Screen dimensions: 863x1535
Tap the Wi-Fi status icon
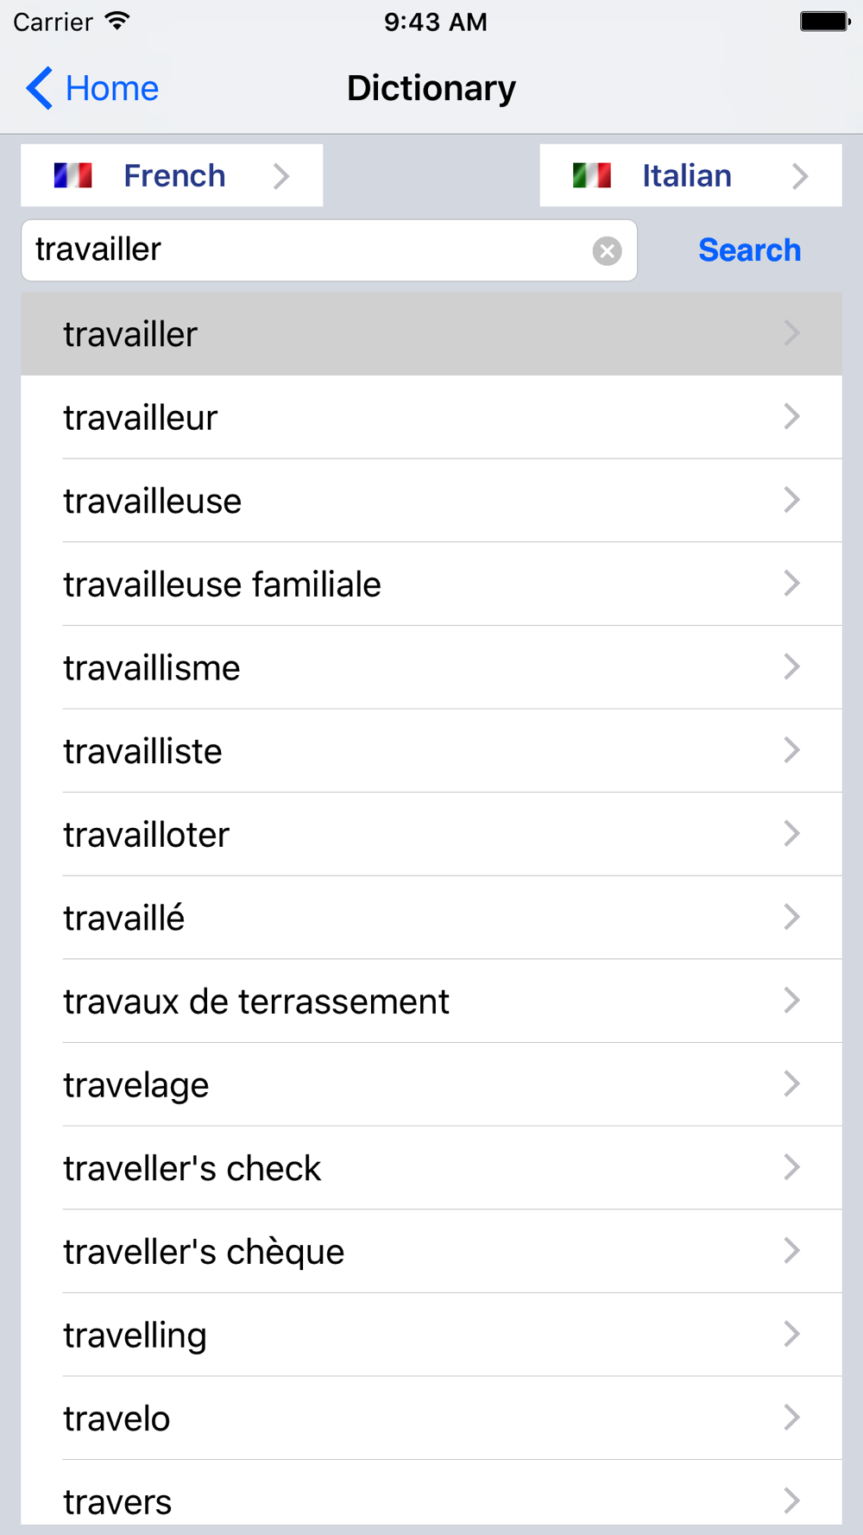point(117,22)
